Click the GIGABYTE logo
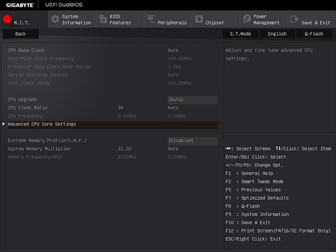 pyautogui.click(x=20, y=5)
